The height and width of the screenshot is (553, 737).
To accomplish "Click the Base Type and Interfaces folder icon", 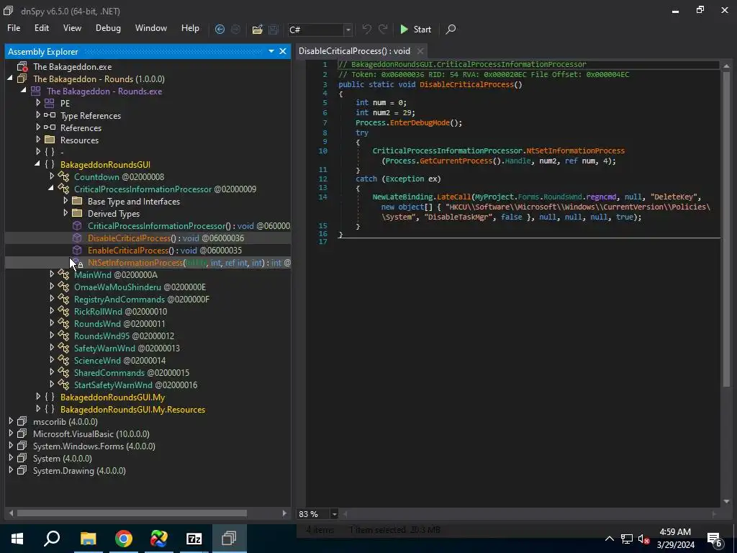I will [77, 201].
